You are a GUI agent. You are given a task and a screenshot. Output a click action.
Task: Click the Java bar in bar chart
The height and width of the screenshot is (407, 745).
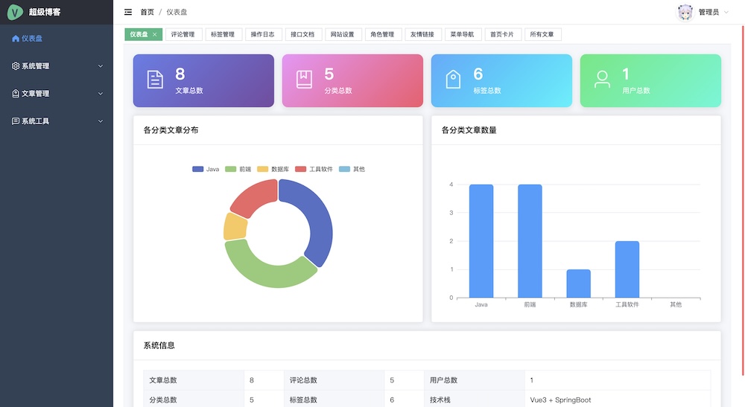click(481, 241)
